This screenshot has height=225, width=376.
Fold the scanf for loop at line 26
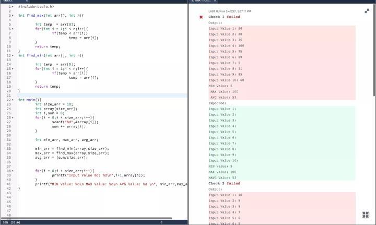click(13, 117)
